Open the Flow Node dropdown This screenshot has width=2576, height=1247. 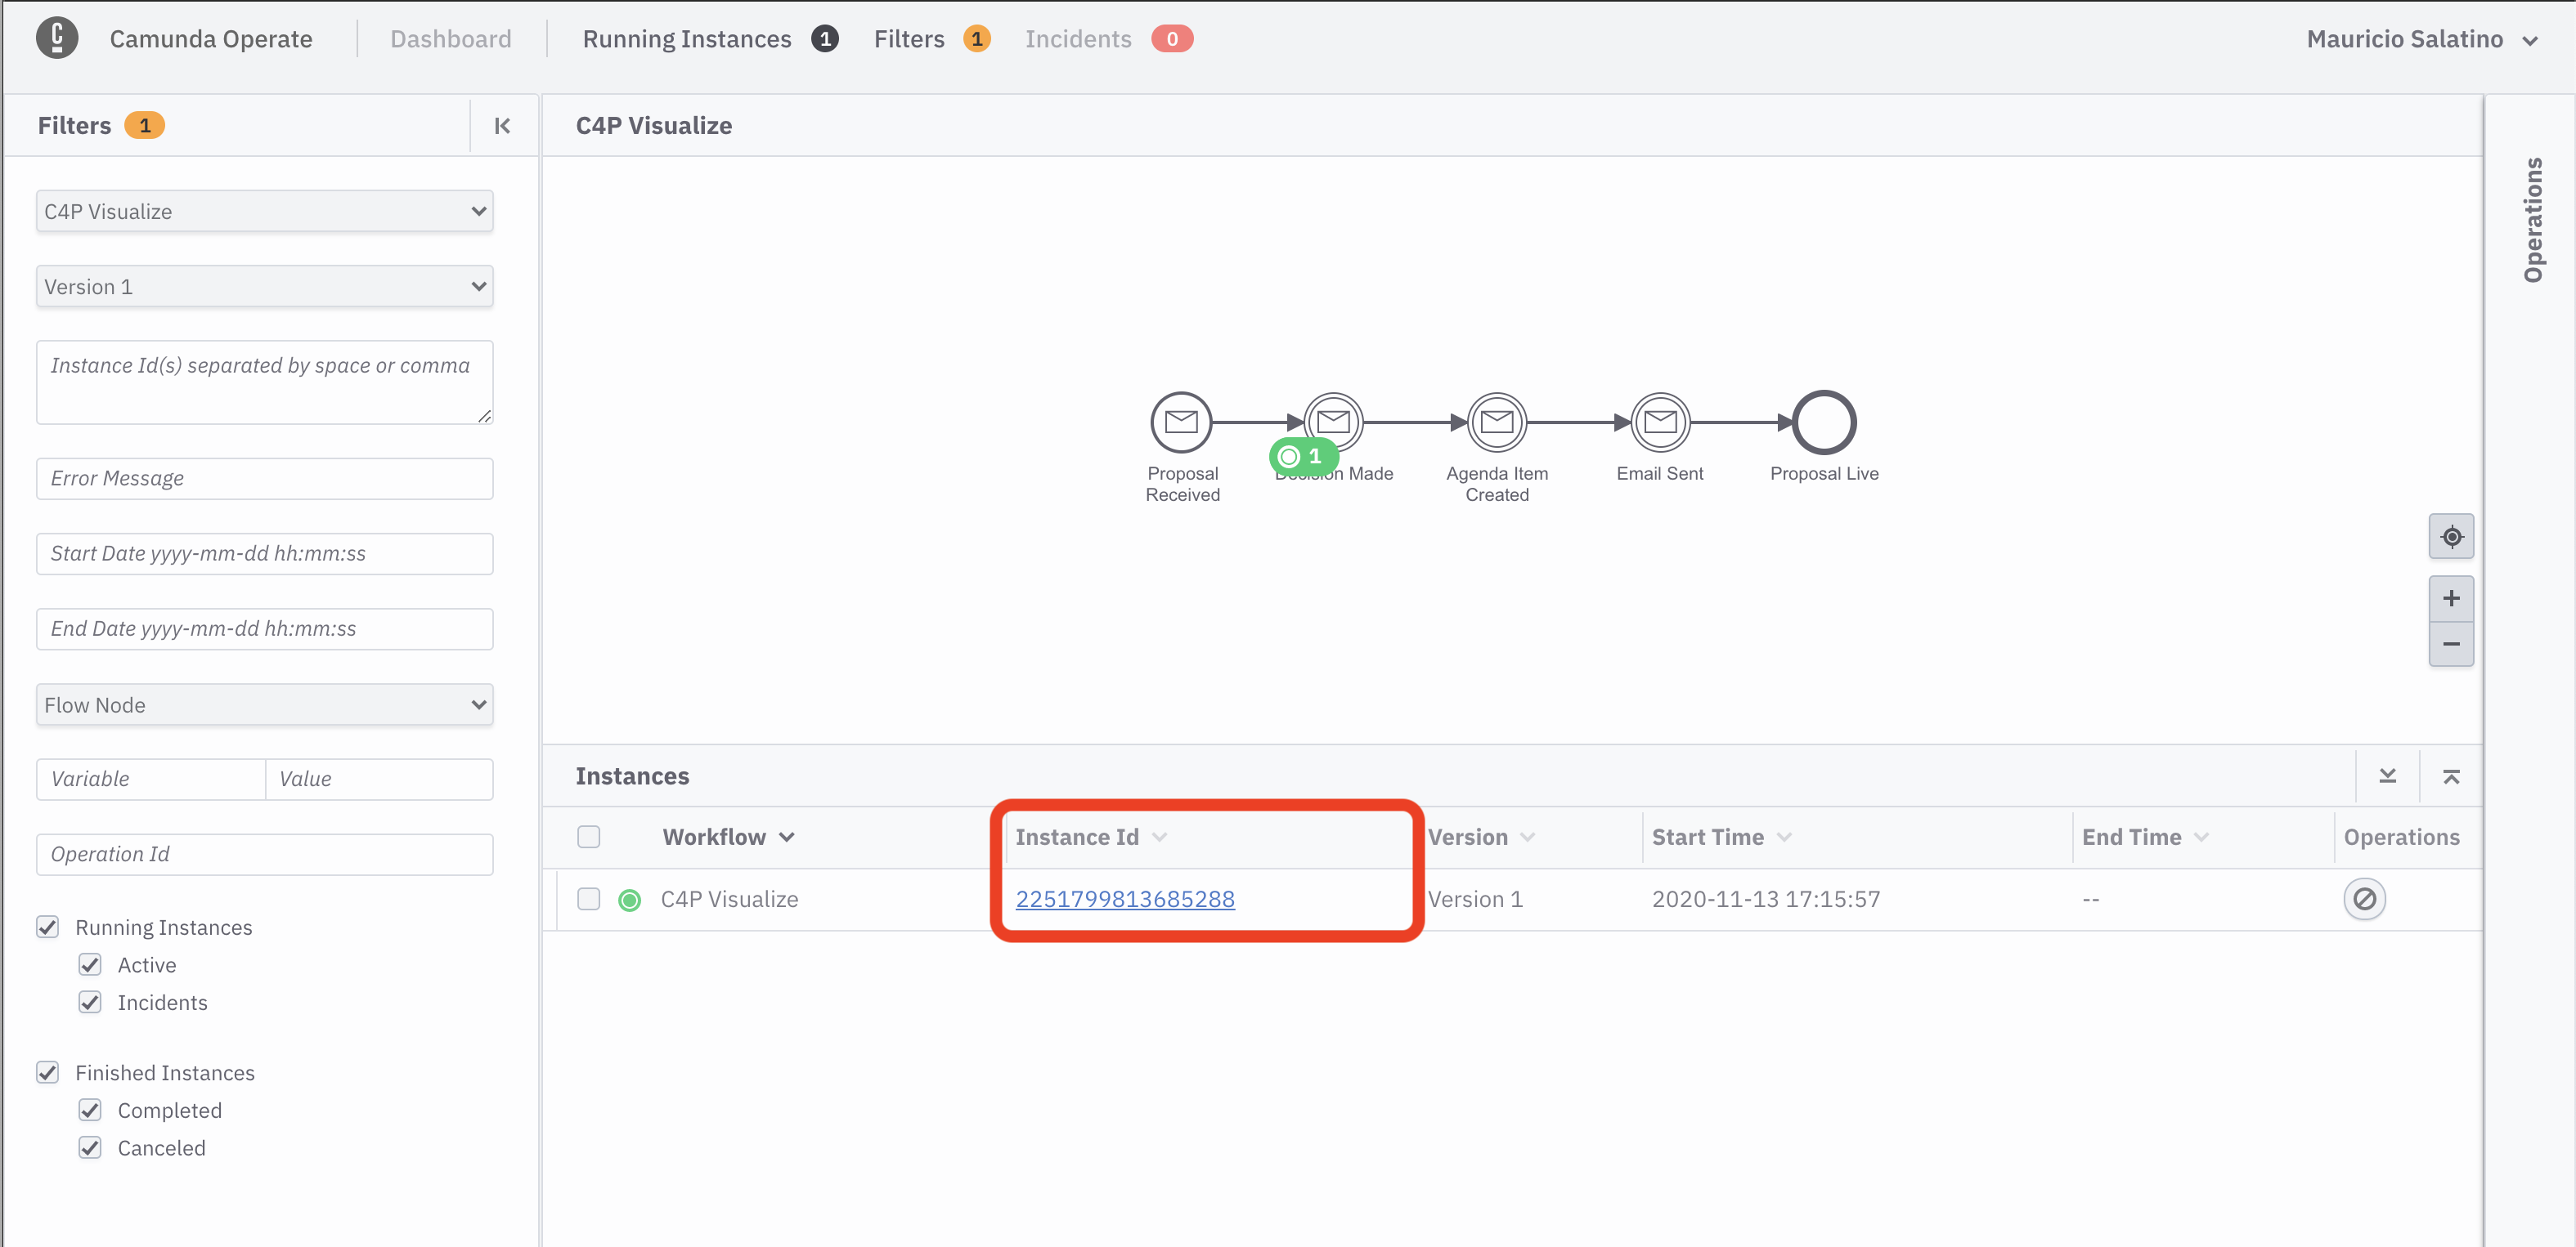[x=265, y=705]
